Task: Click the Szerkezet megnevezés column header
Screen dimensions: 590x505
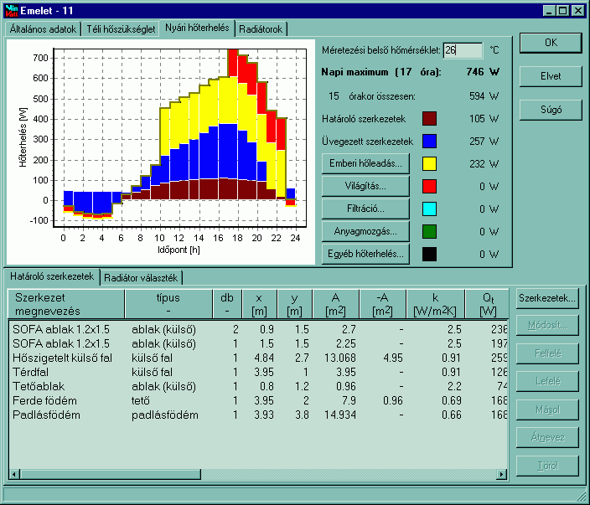Action: click(66, 304)
